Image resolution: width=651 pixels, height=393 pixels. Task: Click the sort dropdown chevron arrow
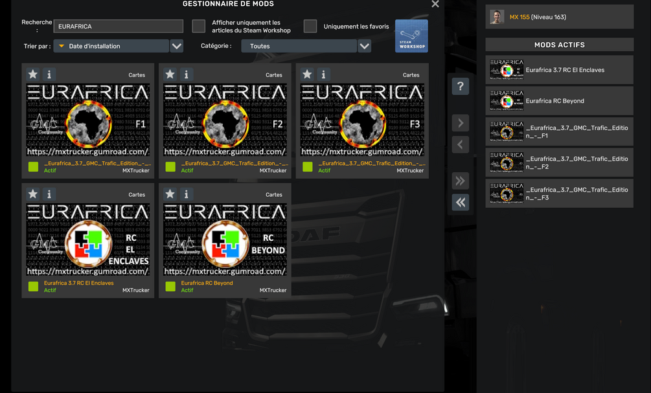(x=177, y=46)
